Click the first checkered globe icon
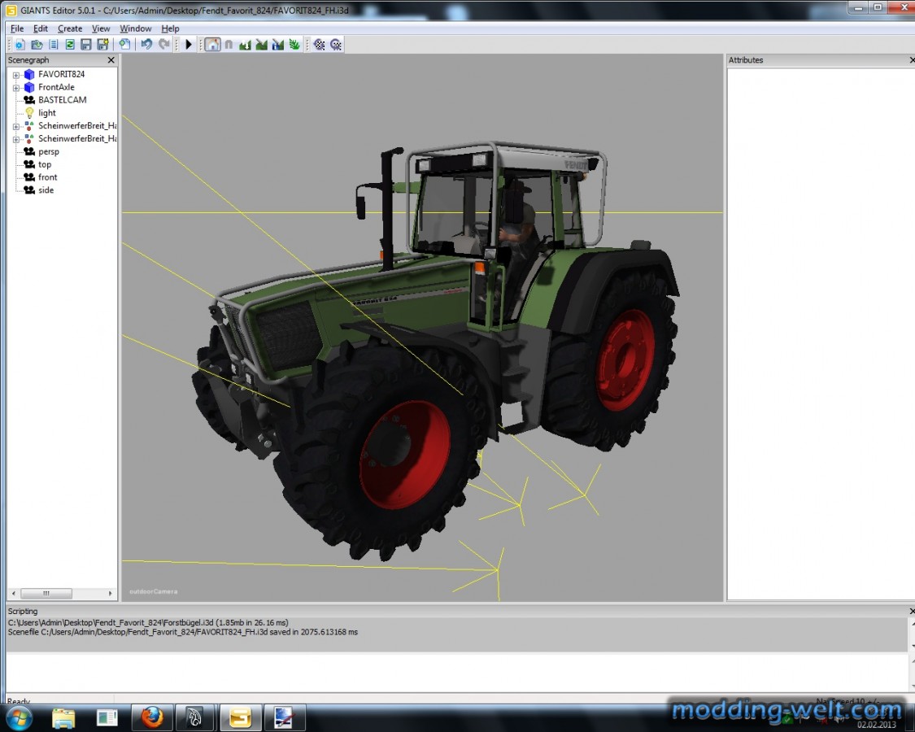The width and height of the screenshot is (915, 732). coord(319,45)
